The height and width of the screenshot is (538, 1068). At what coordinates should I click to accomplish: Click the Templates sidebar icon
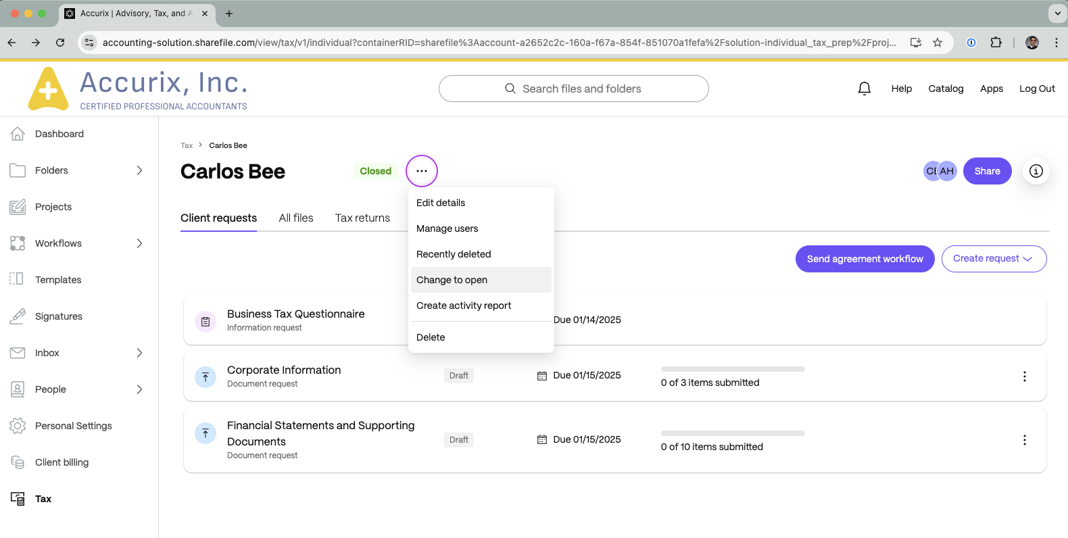[18, 280]
